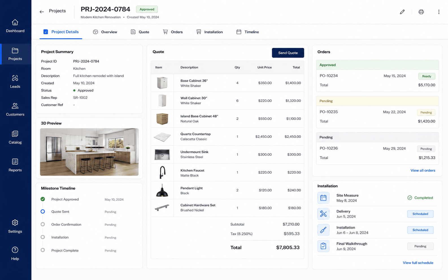The image size is (448, 280).
Task: Click the View full schedule link
Action: pyautogui.click(x=418, y=263)
